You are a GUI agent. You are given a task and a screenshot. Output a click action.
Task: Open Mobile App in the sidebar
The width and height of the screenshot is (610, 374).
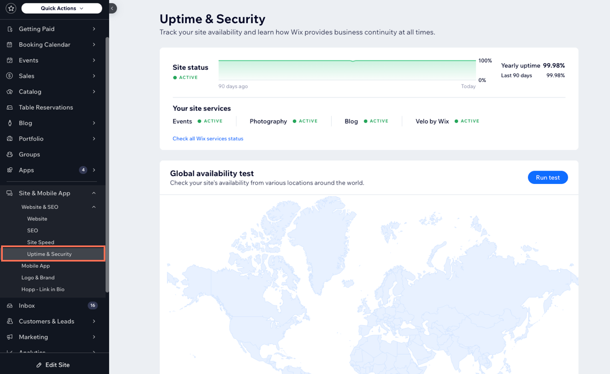click(35, 266)
